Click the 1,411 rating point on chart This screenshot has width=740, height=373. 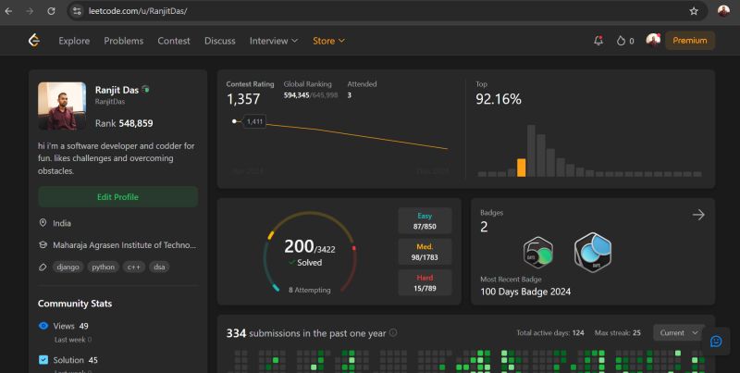pyautogui.click(x=235, y=121)
